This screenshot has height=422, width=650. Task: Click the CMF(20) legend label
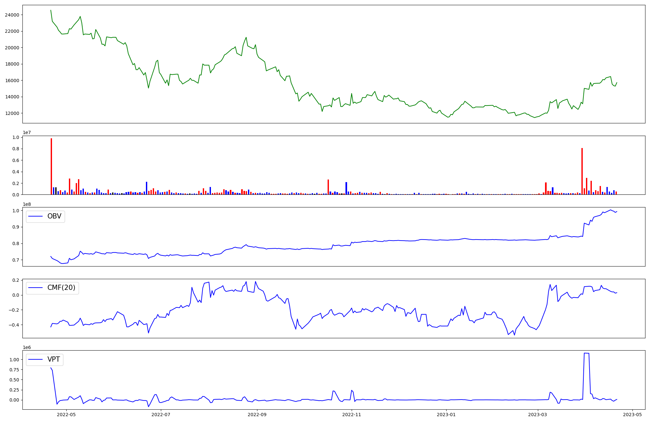[x=61, y=288]
